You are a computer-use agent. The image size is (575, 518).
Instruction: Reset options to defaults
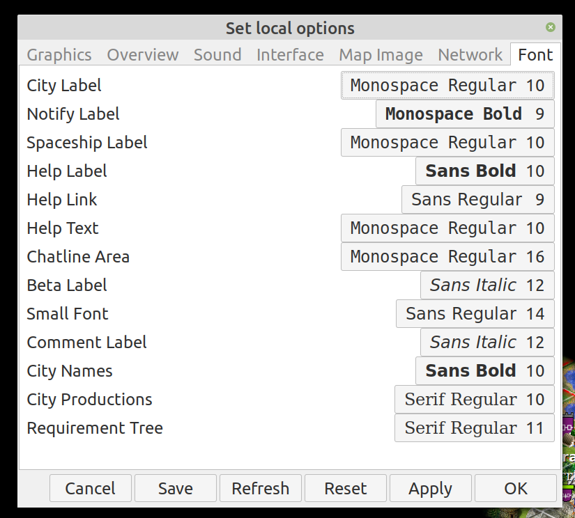346,489
